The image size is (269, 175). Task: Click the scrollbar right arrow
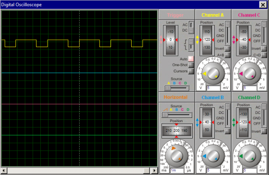154,171
